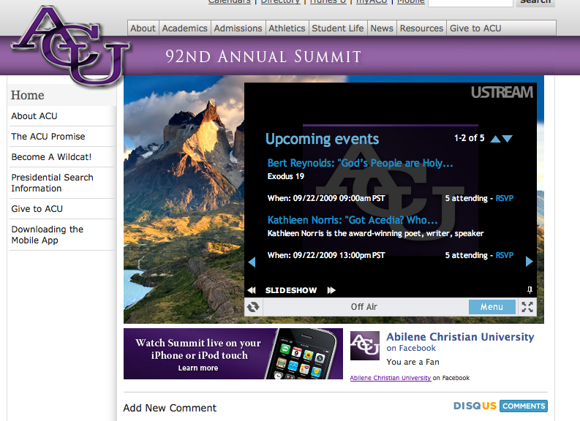
Task: Open the Bert Reynolds event link
Action: pyautogui.click(x=360, y=163)
